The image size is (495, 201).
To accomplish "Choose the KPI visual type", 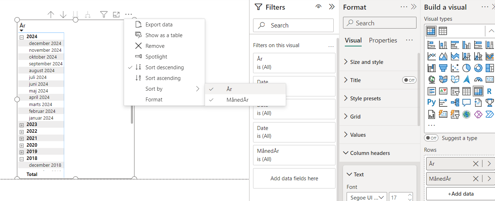I will pyautogui.click(x=443, y=91).
